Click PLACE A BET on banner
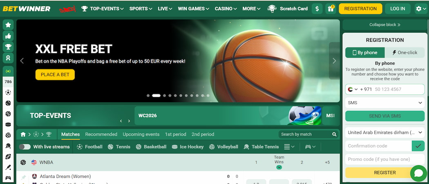 tap(55, 75)
